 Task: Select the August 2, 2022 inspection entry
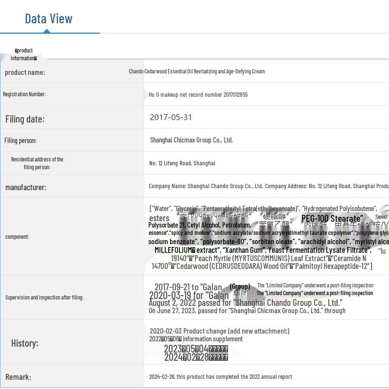246,302
